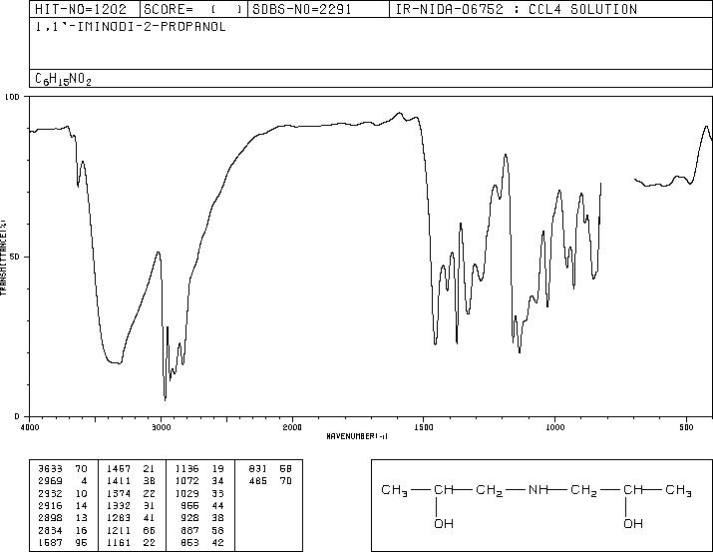Image resolution: width=713 pixels, height=552 pixels.
Task: Select the 928 peak table entry
Action: 202,518
